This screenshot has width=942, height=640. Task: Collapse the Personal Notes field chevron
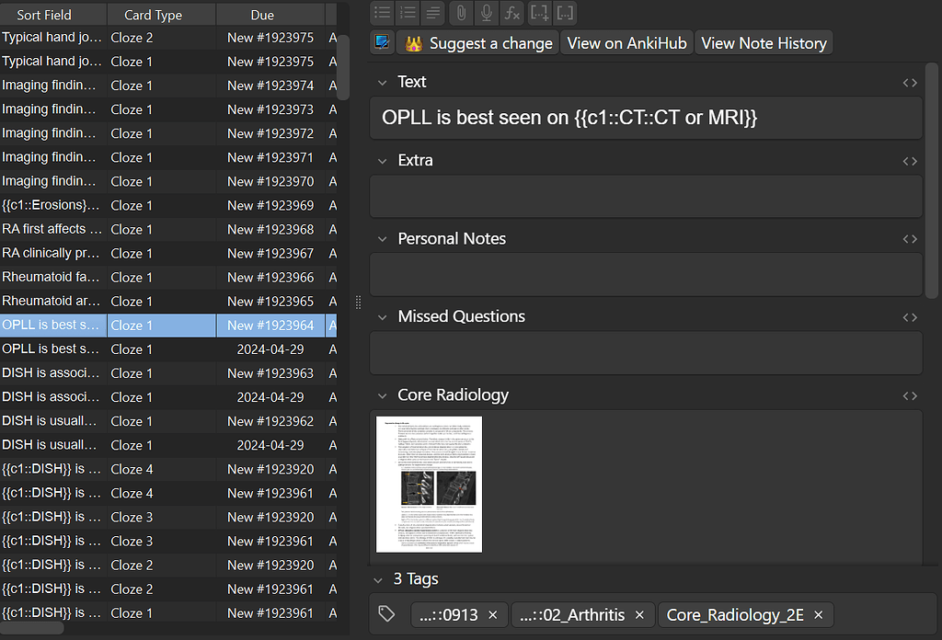(384, 239)
